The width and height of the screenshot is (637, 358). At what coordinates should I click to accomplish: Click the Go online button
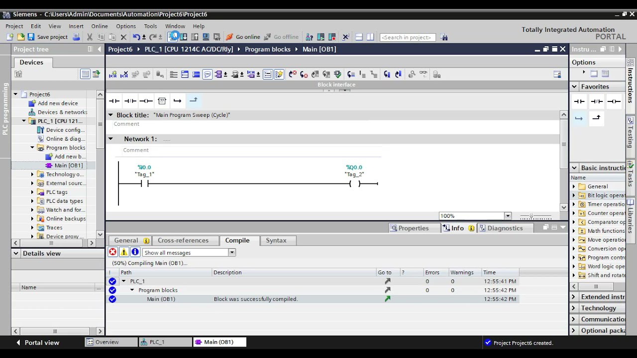tap(243, 37)
